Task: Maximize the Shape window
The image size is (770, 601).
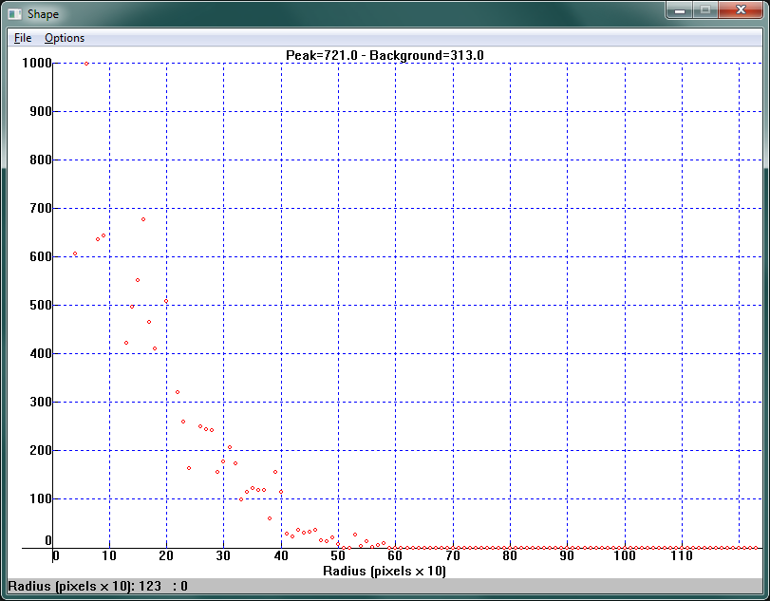Action: click(705, 10)
